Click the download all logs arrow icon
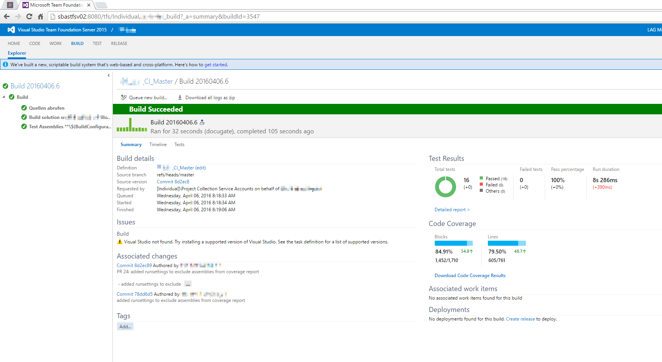The width and height of the screenshot is (662, 362). [180, 98]
